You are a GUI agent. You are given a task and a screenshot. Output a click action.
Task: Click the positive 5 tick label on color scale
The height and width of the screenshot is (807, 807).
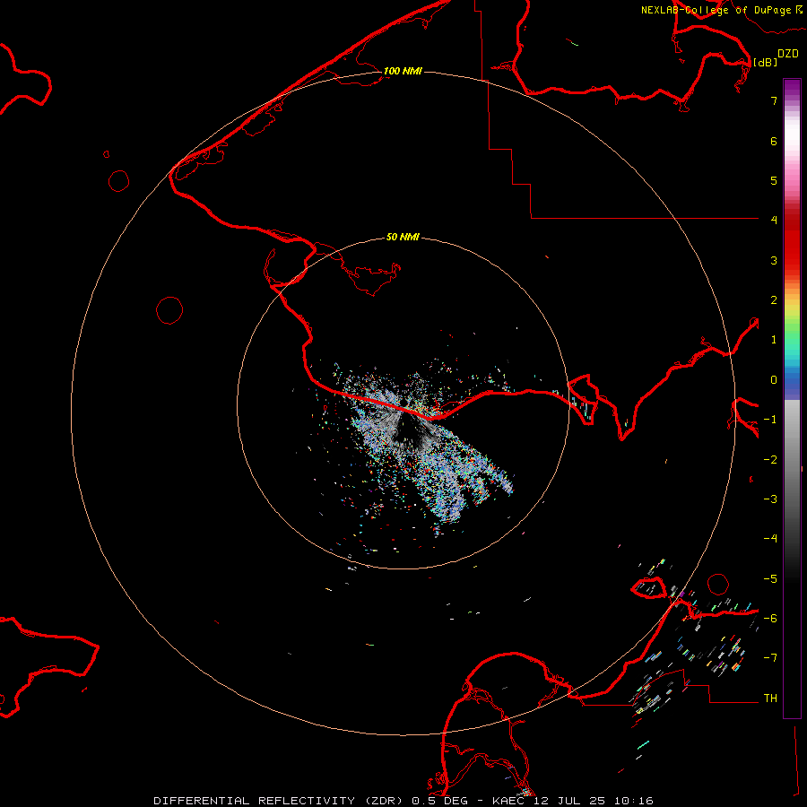point(774,180)
